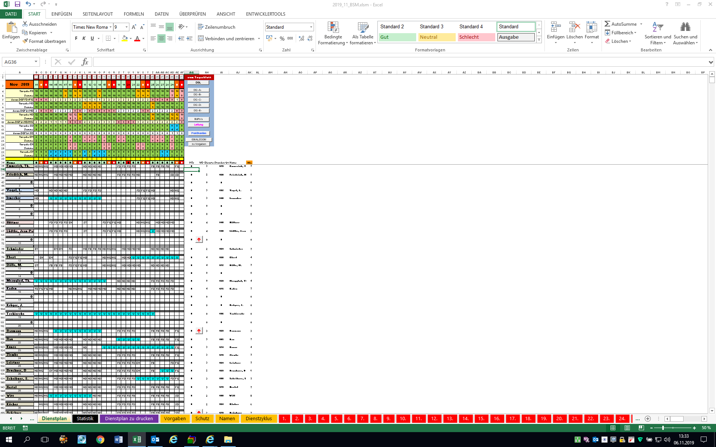The height and width of the screenshot is (447, 716).
Task: Align text to the top
Action: (x=153, y=27)
